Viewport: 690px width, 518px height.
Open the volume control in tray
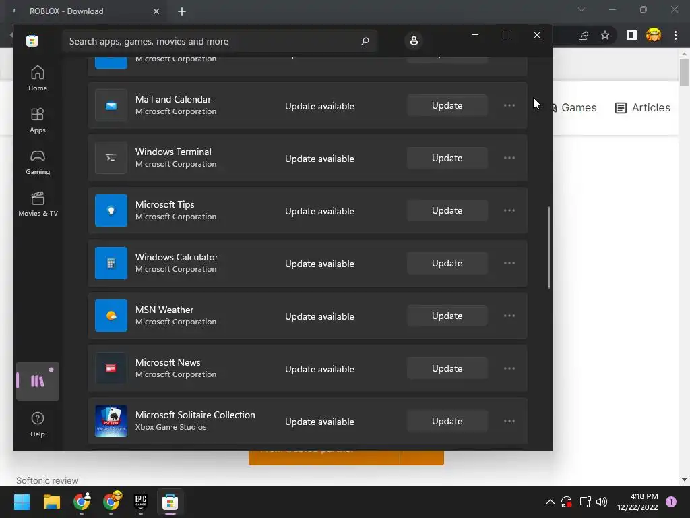tap(602, 502)
